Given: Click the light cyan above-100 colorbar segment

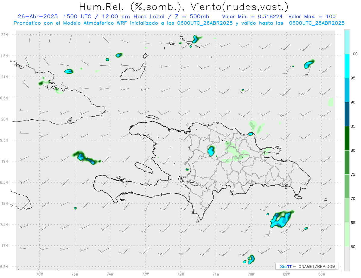Looking at the screenshot, I should pos(347,42).
